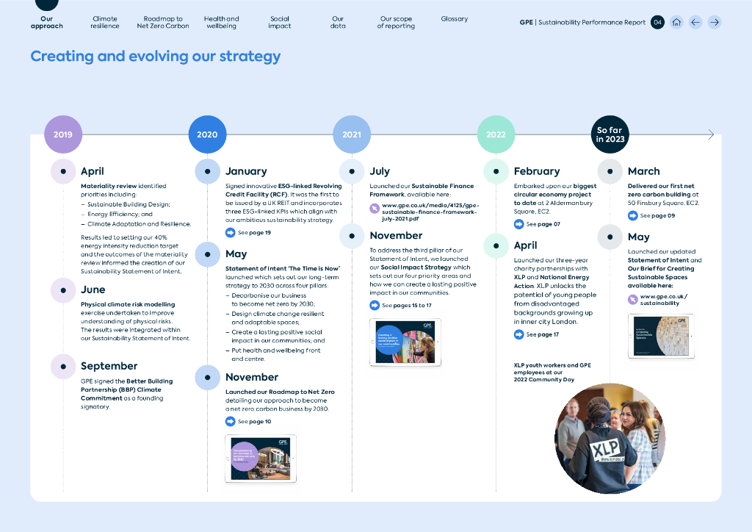Image resolution: width=752 pixels, height=532 pixels.
Task: Select the 2021 timeline circle
Action: pyautogui.click(x=352, y=134)
